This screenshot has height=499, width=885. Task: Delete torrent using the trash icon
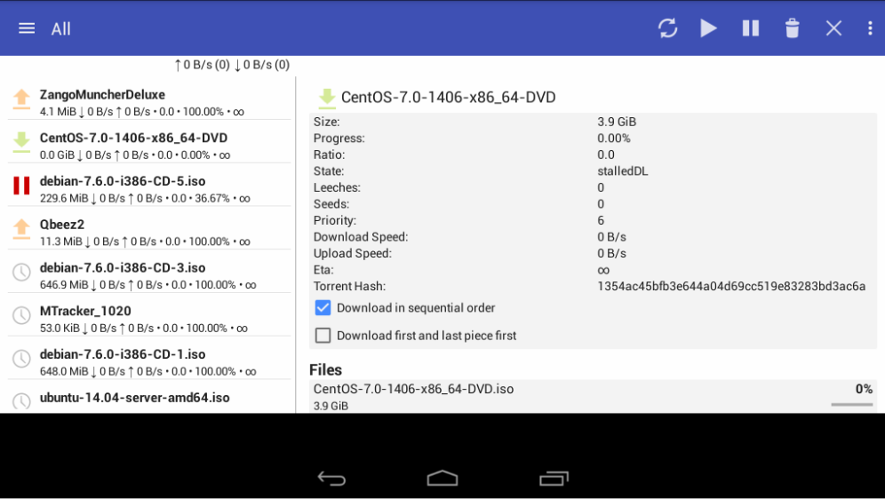[x=792, y=28]
